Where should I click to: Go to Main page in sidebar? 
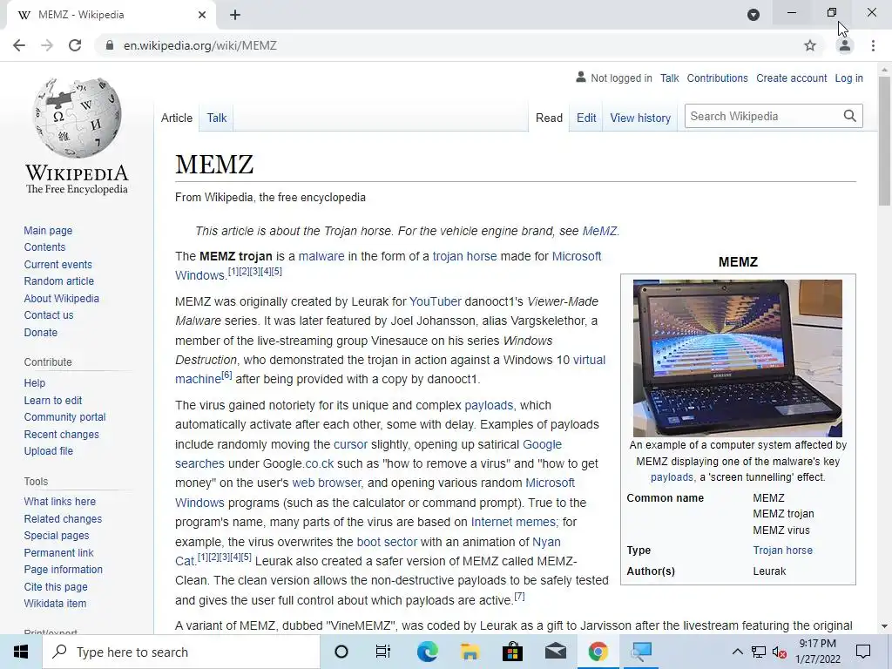(x=49, y=230)
